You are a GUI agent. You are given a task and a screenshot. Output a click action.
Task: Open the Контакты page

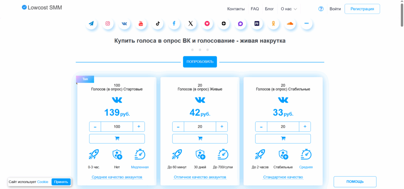(236, 9)
